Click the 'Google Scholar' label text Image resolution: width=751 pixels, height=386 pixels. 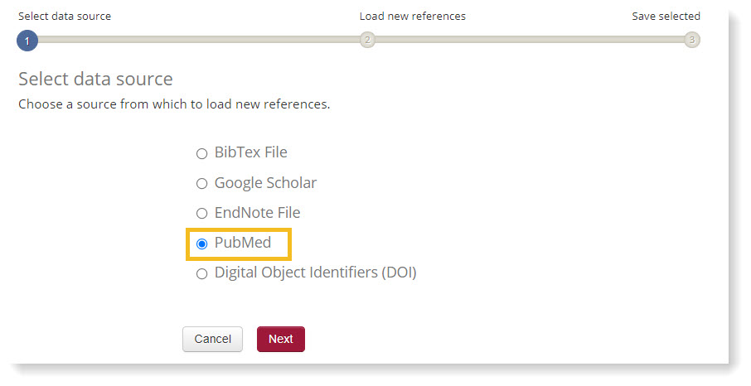265,183
